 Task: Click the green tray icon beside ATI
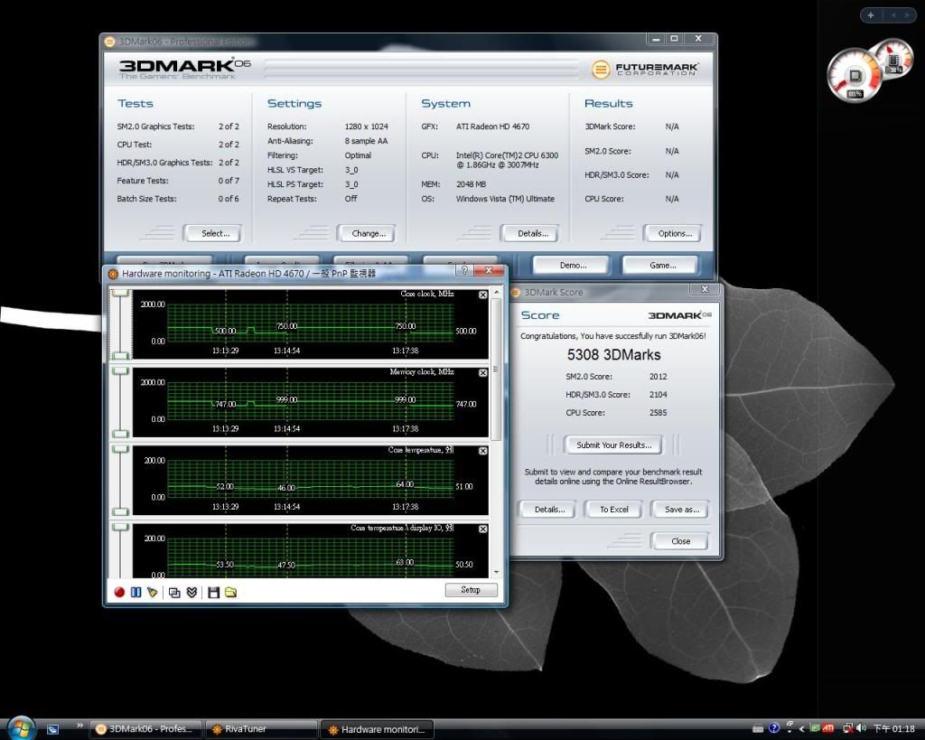[x=816, y=729]
